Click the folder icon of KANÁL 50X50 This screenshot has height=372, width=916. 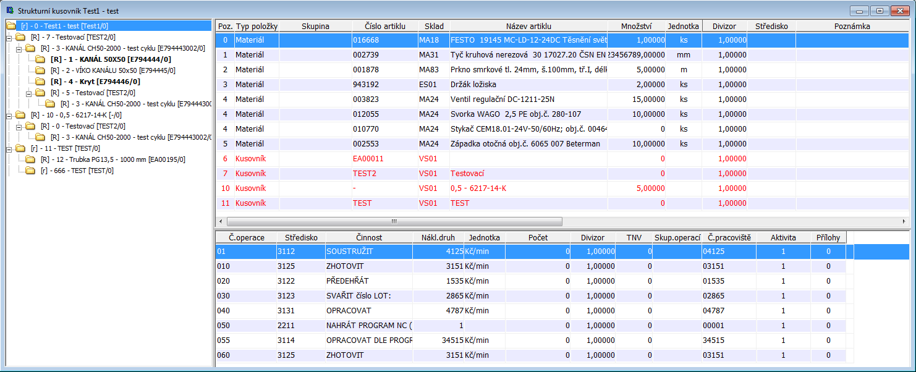pos(40,59)
